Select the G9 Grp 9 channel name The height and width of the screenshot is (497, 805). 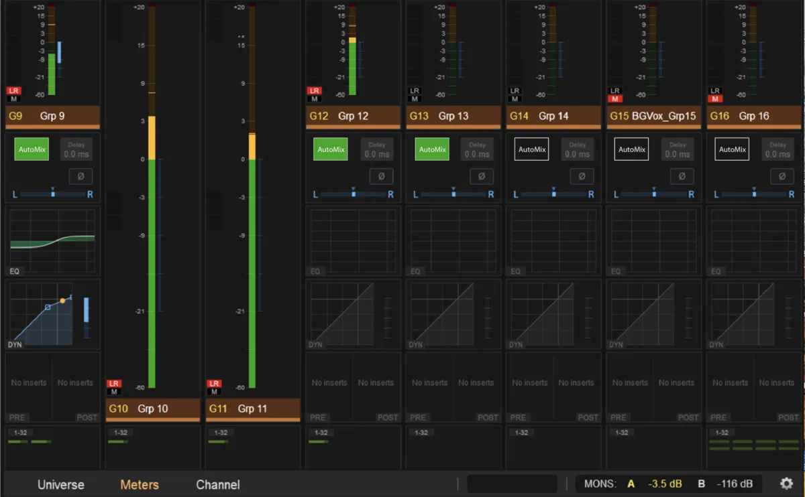(52, 116)
